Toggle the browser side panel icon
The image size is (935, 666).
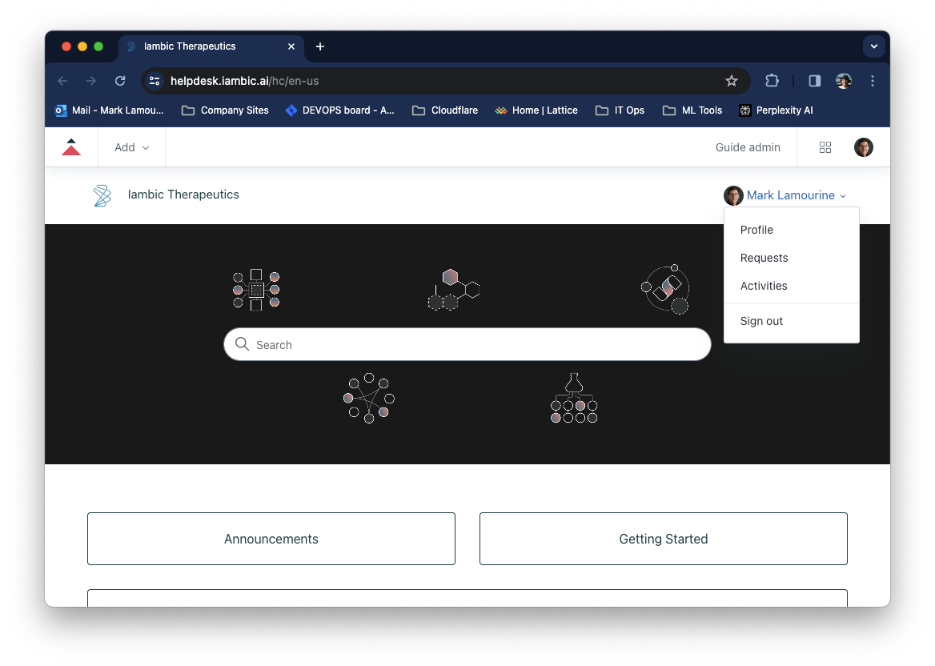click(814, 81)
